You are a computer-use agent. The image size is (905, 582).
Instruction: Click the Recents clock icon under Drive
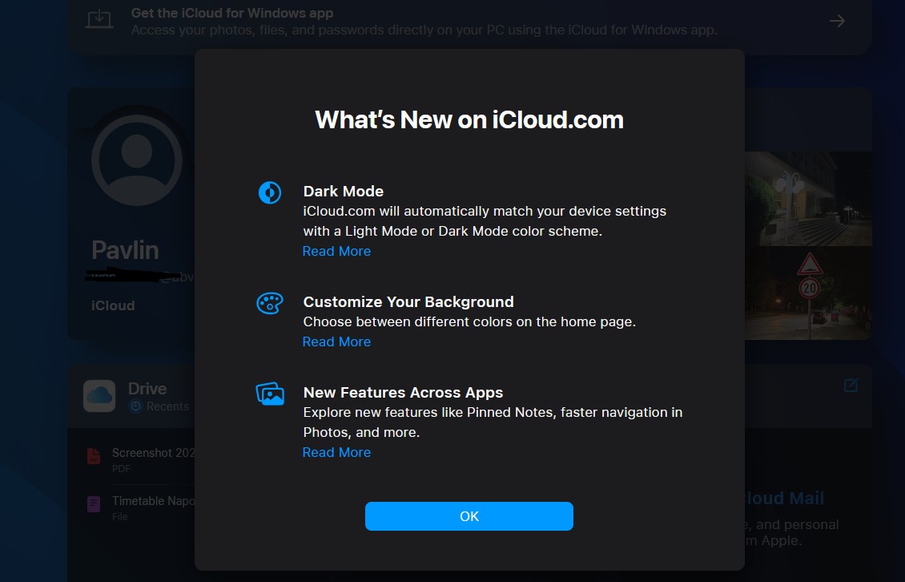(x=135, y=406)
